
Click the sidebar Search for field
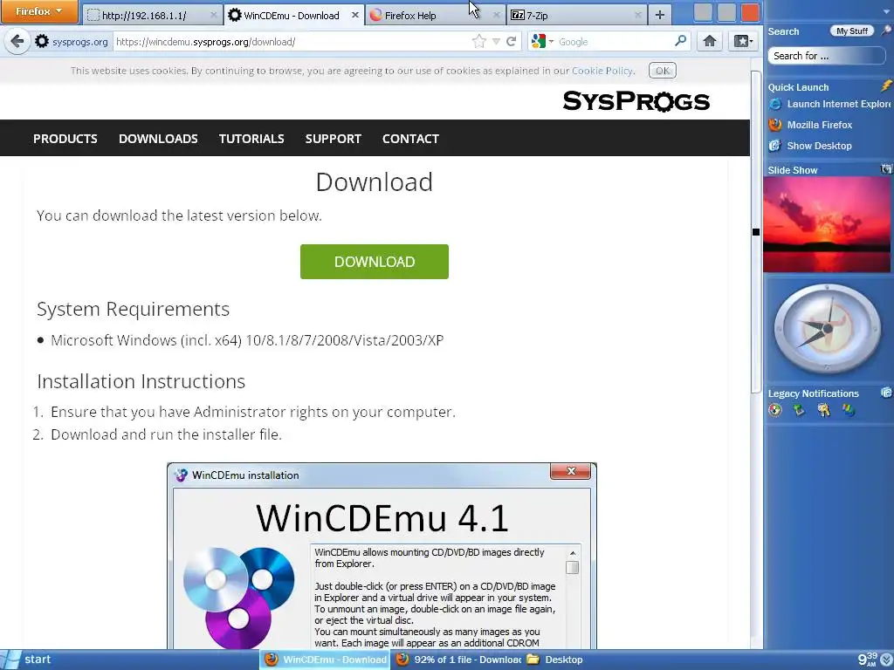point(826,55)
